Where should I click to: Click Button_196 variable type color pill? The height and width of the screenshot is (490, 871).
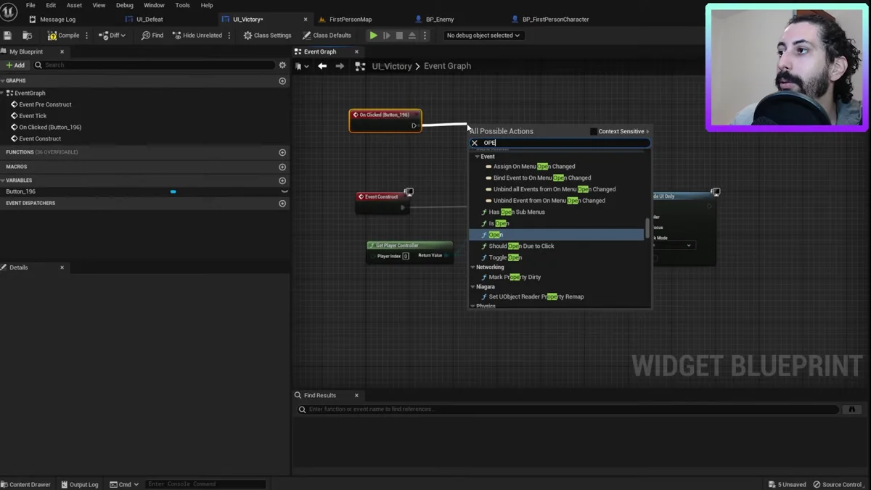pyautogui.click(x=173, y=191)
